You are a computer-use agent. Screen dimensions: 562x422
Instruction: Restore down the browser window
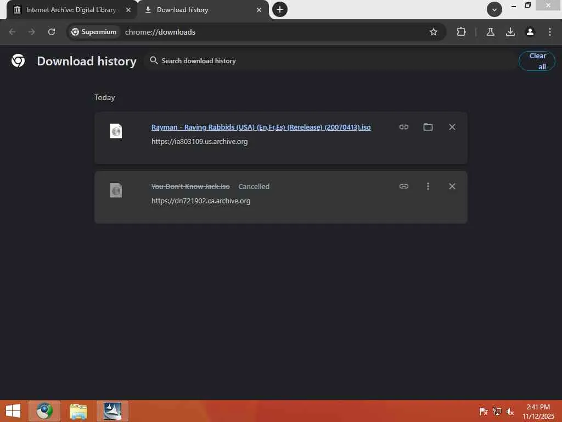527,5
